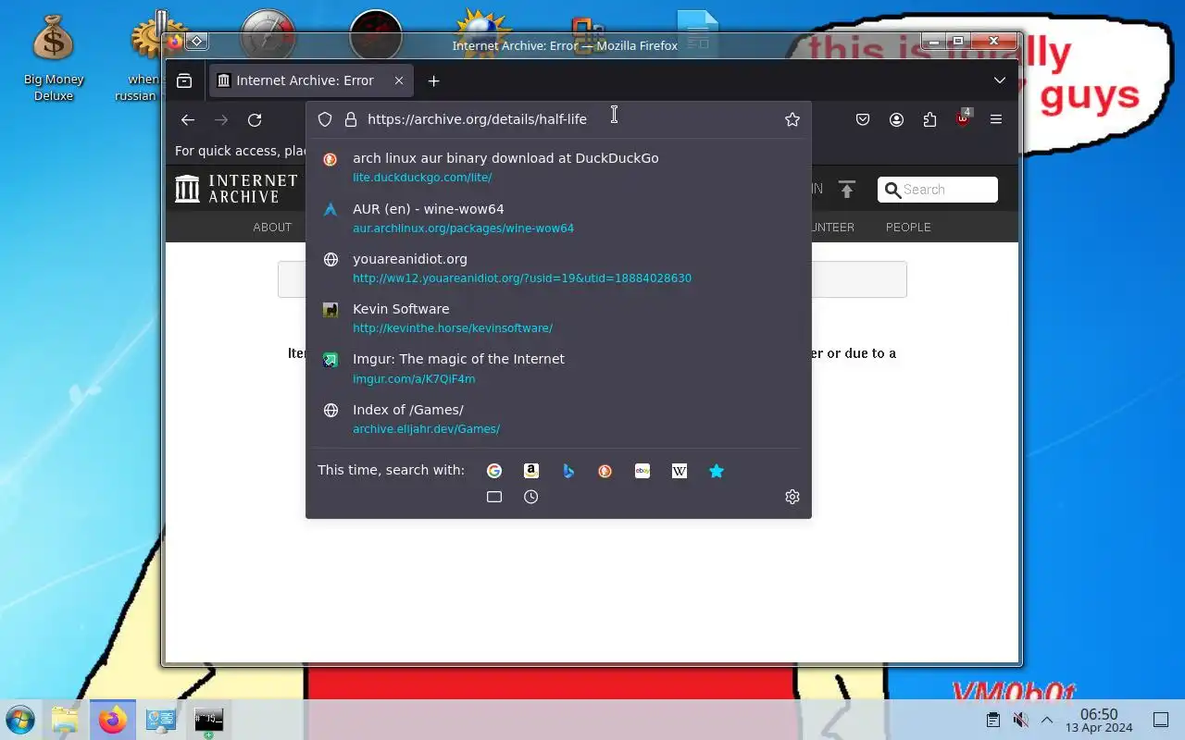Open clipboard tray icon
Image resolution: width=1185 pixels, height=740 pixels.
(x=992, y=720)
